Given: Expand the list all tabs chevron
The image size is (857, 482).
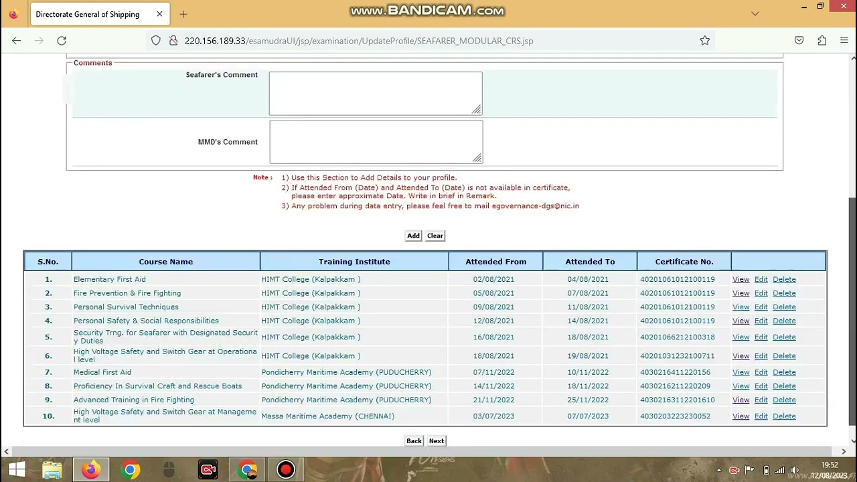Looking at the screenshot, I should click(x=755, y=14).
